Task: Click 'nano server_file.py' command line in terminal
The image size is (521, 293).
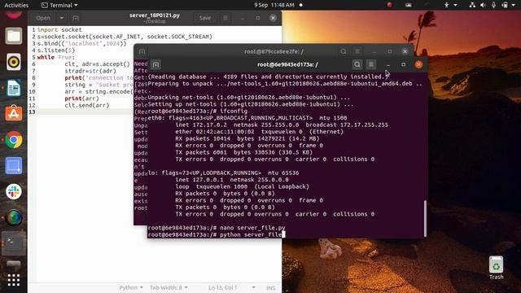Action: (x=217, y=228)
